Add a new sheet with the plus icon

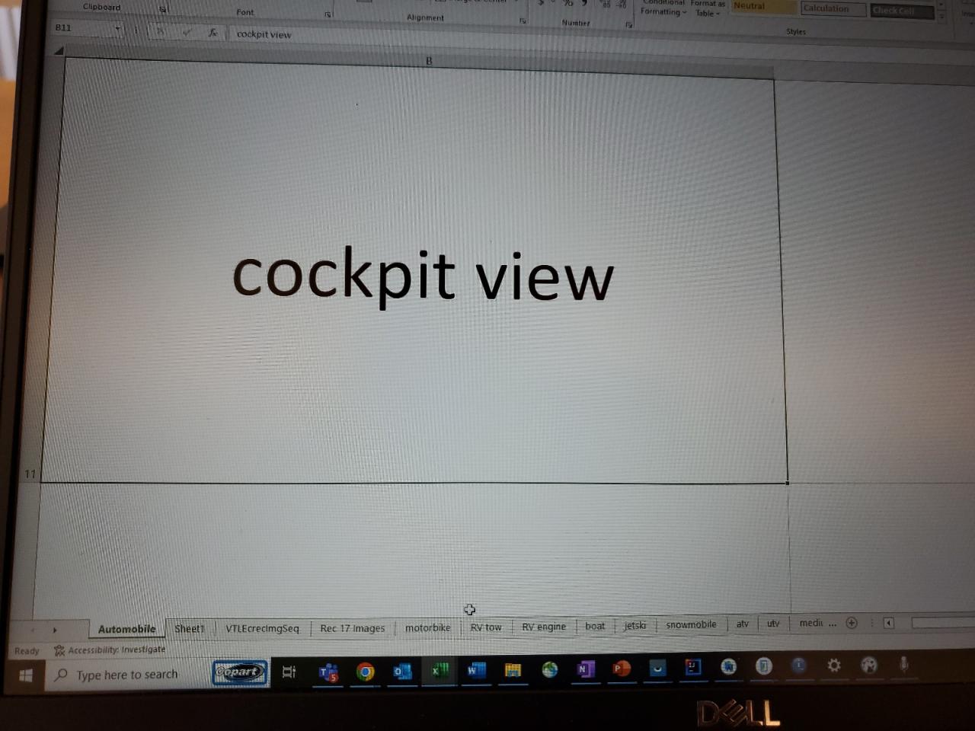(x=852, y=623)
